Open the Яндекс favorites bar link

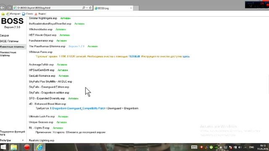(x=40, y=14)
